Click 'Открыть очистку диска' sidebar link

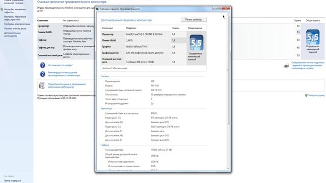tap(15, 28)
